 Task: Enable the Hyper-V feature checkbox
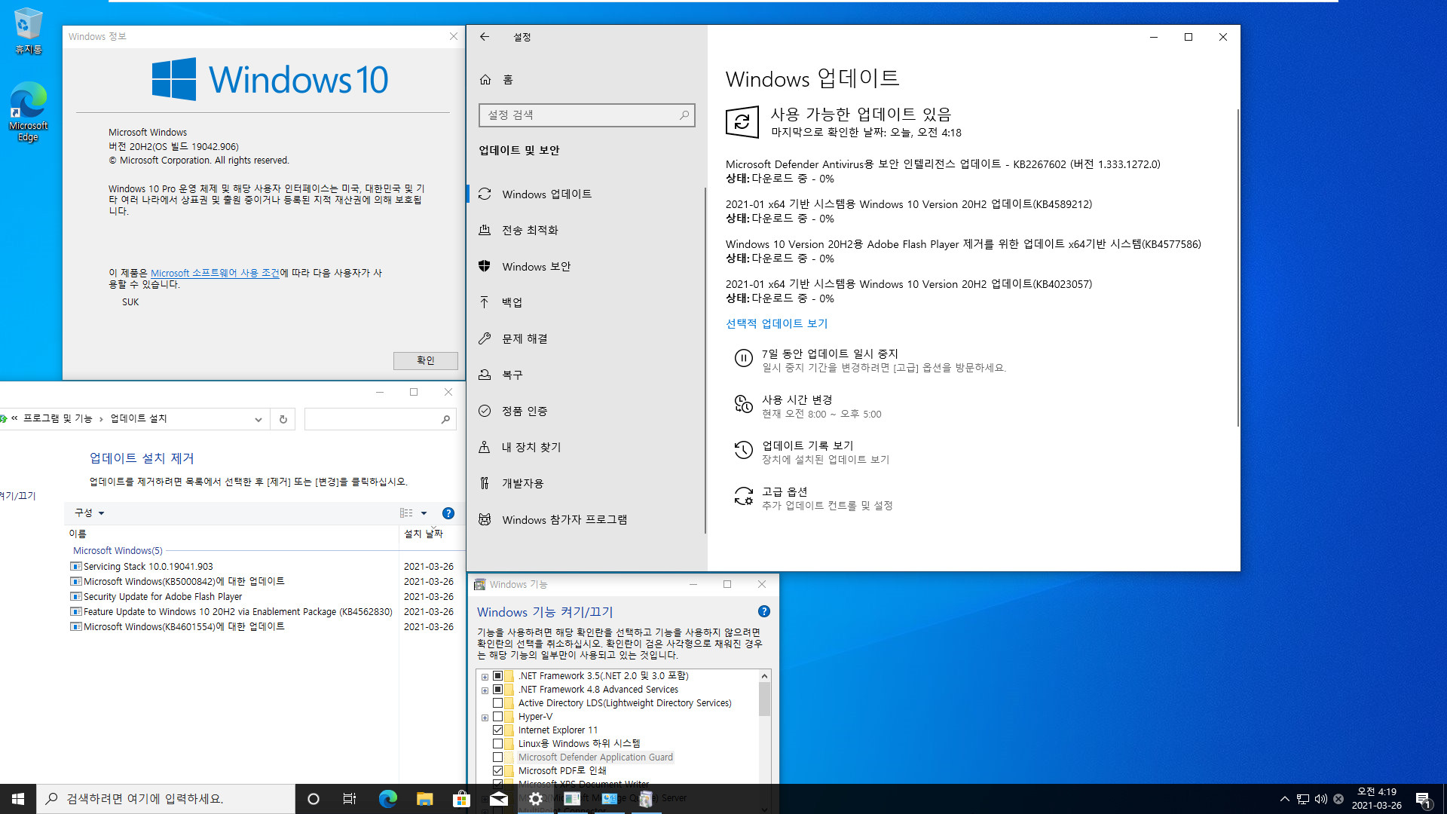pos(497,717)
